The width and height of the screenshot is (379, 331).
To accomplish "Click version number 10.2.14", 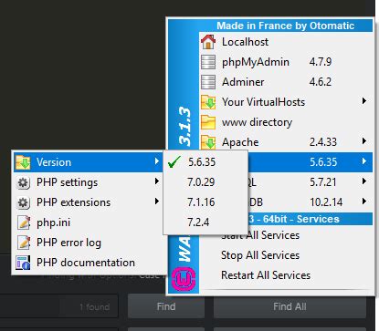I will coord(326,202).
